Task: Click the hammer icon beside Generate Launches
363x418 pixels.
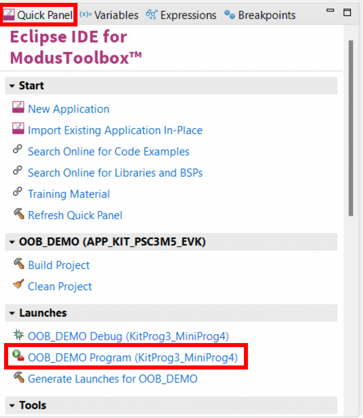Action: click(19, 377)
